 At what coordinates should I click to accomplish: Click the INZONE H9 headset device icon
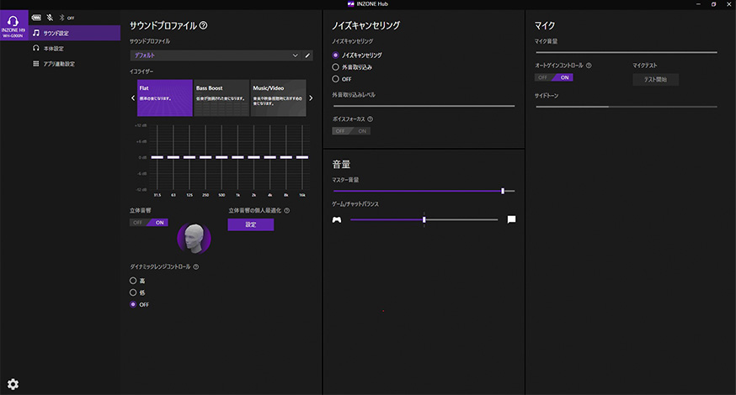pyautogui.click(x=13, y=20)
